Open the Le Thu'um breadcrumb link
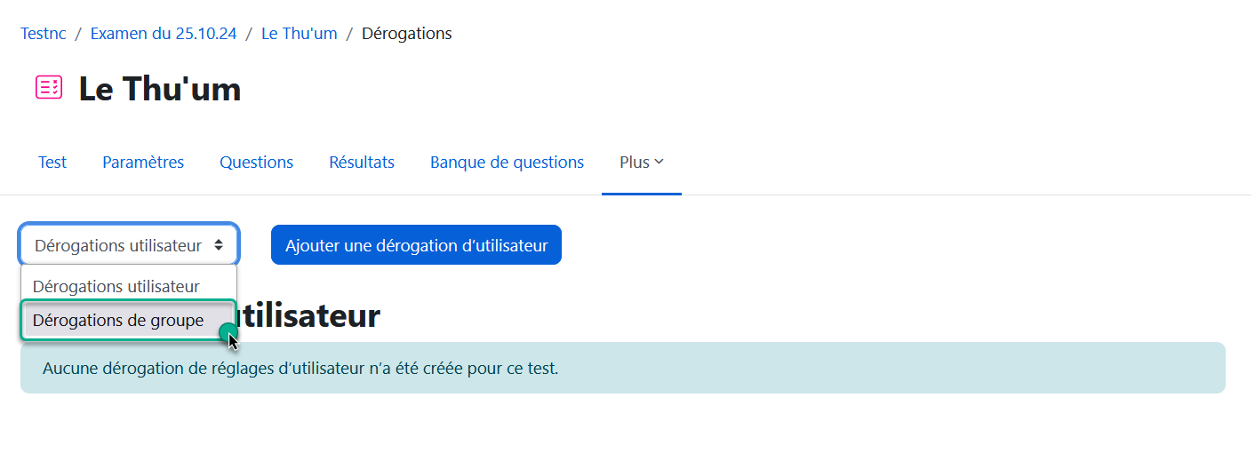The height and width of the screenshot is (469, 1255). tap(299, 34)
